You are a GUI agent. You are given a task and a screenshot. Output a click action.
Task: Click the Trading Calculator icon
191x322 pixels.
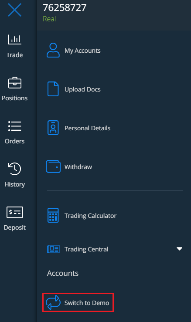pos(53,215)
